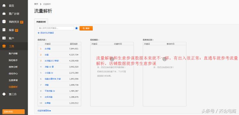Viewport: 239px width, 115px height.
Task: Click the blue star favorite icon
Action: click(x=76, y=28)
